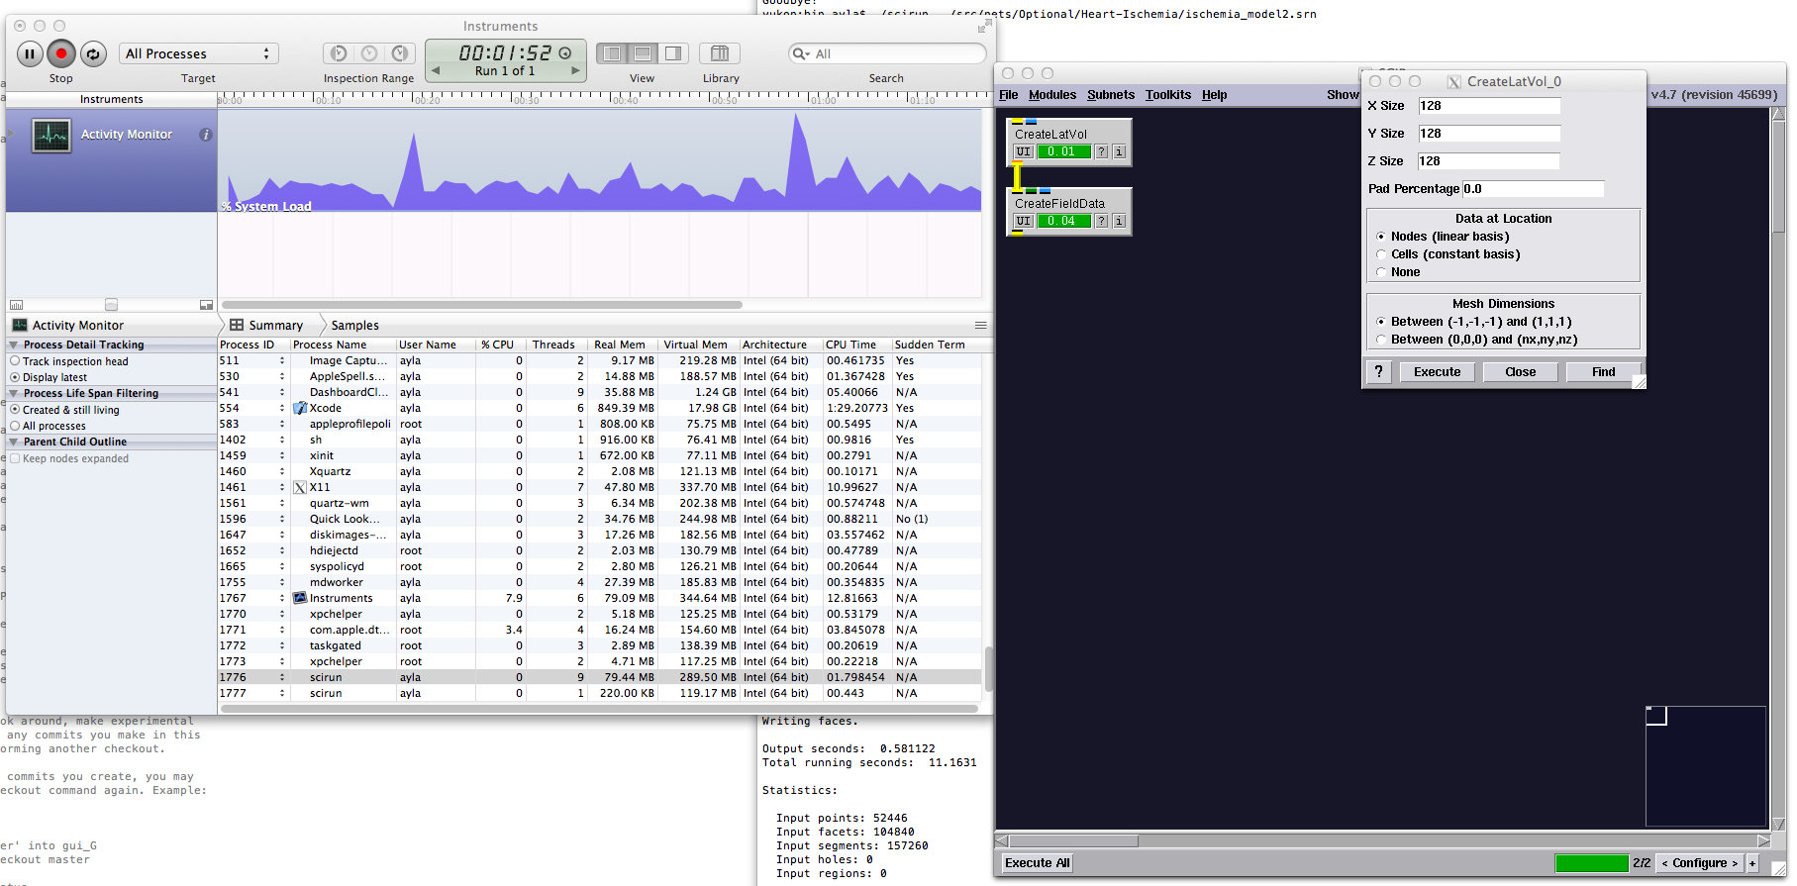Open SCIRun File menu
1797x886 pixels.
tap(1009, 95)
